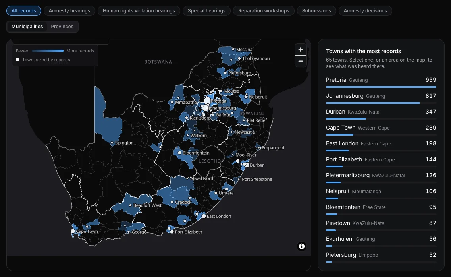The image size is (451, 277).
Task: Filter by Amnesty decisions
Action: [365, 11]
